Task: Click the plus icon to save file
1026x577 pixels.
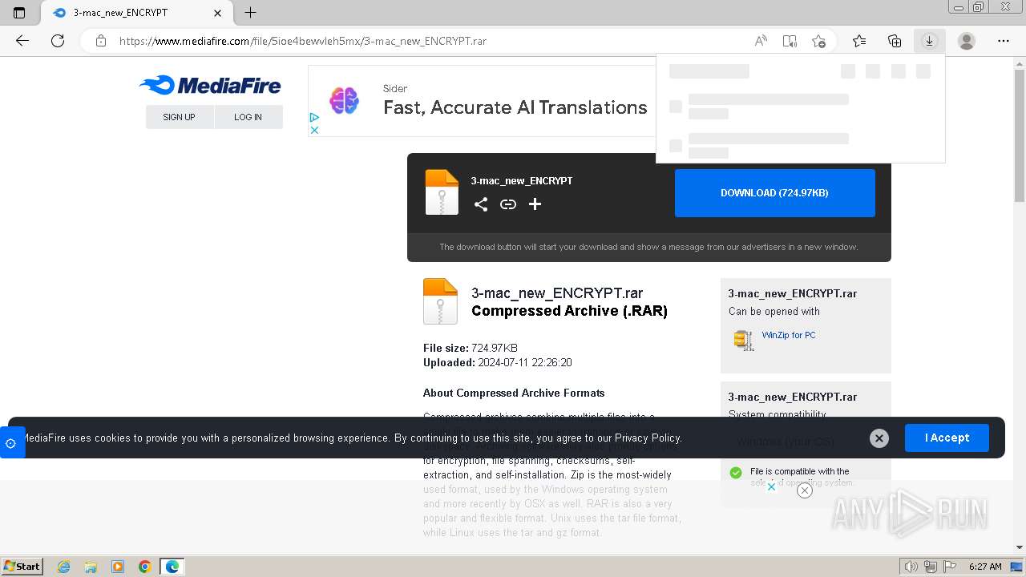Action: pos(535,204)
